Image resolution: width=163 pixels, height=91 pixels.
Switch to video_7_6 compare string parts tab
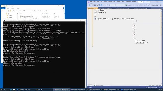(x=105, y=8)
